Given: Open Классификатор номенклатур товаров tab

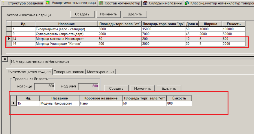Looking at the screenshot, I should click(x=219, y=3).
